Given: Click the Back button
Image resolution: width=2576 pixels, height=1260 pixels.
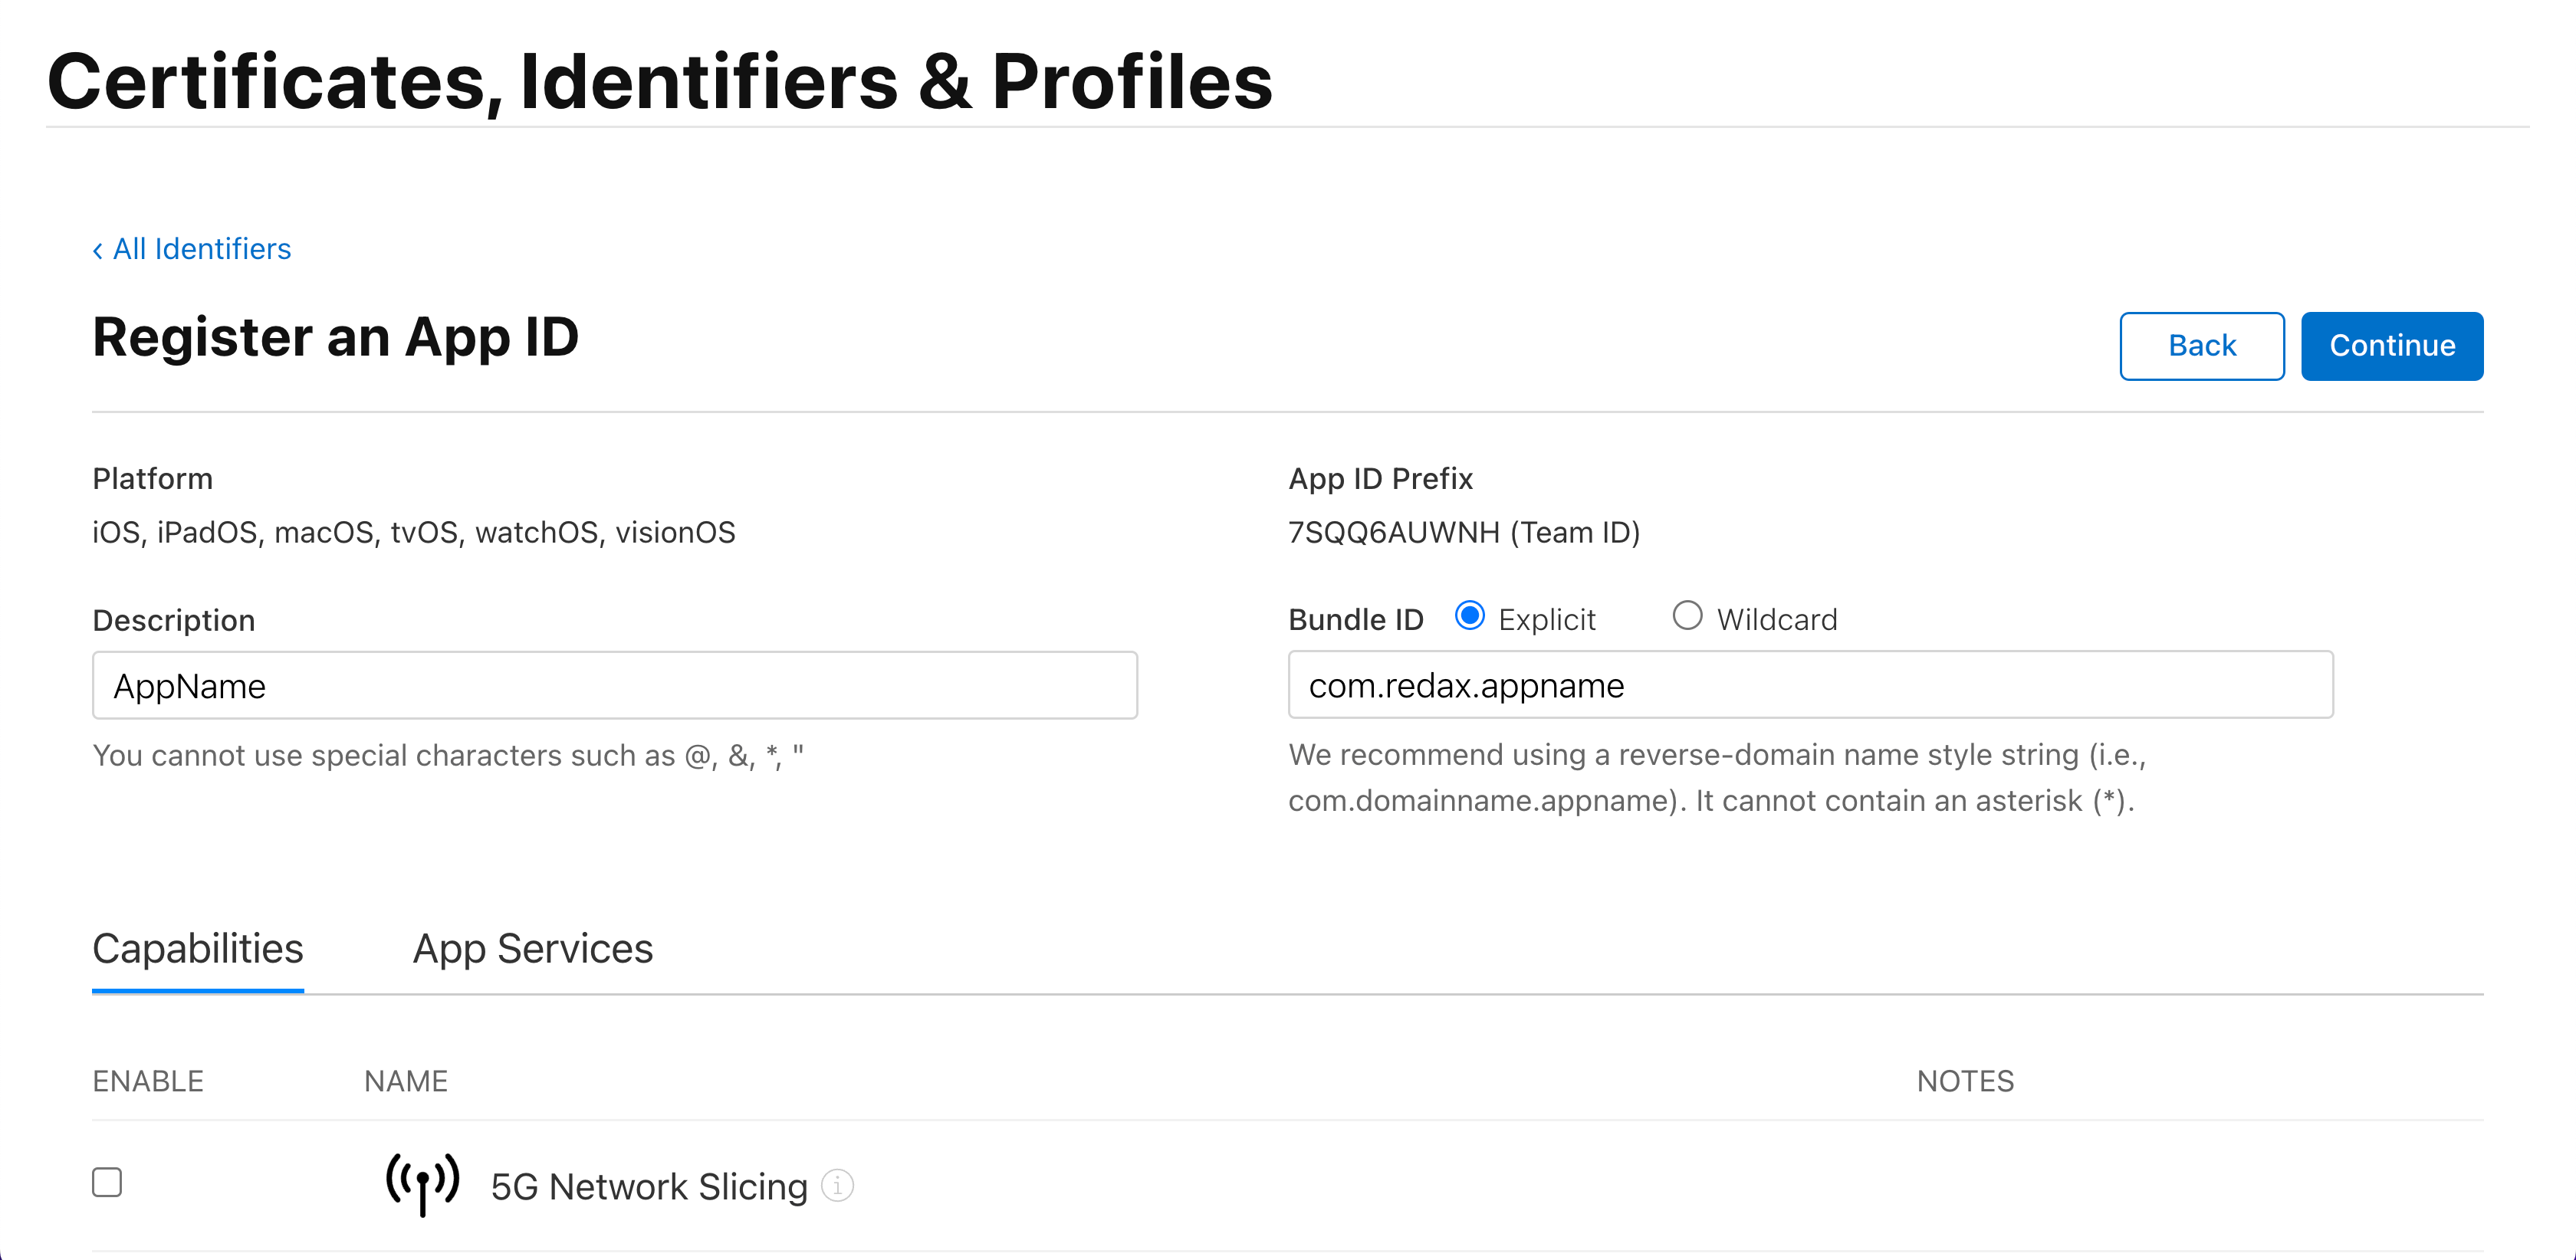Looking at the screenshot, I should coord(2202,346).
